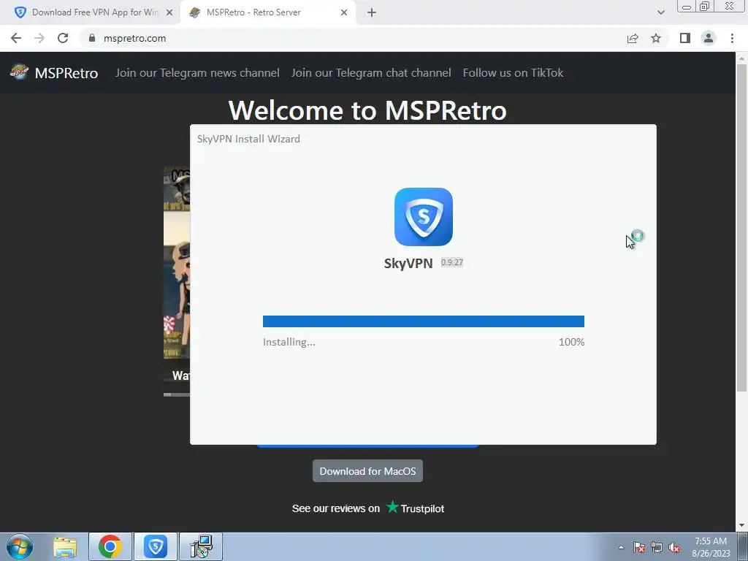The width and height of the screenshot is (748, 561).
Task: Expand the tab search chevron
Action: click(660, 13)
